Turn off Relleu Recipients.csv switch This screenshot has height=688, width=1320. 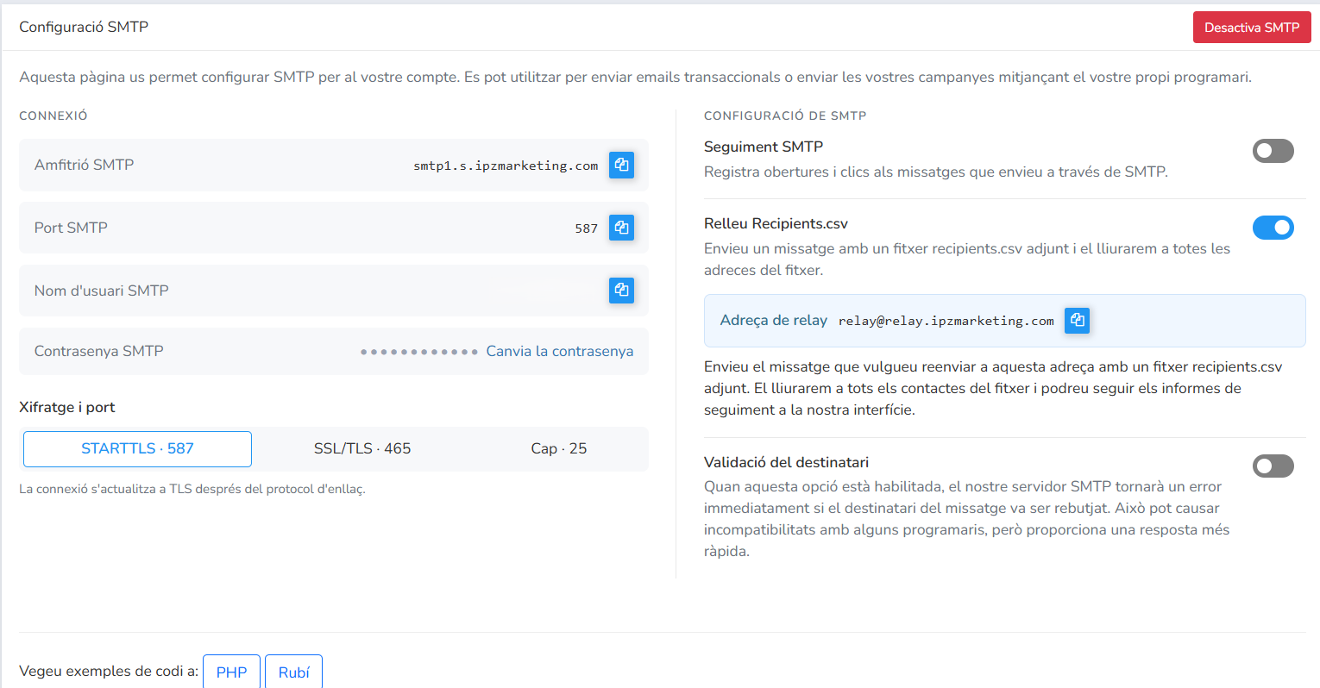(x=1273, y=228)
